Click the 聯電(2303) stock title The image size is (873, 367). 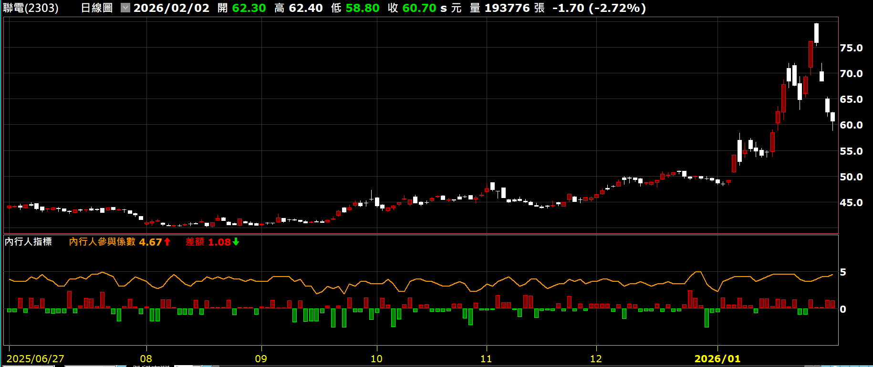pyautogui.click(x=31, y=8)
